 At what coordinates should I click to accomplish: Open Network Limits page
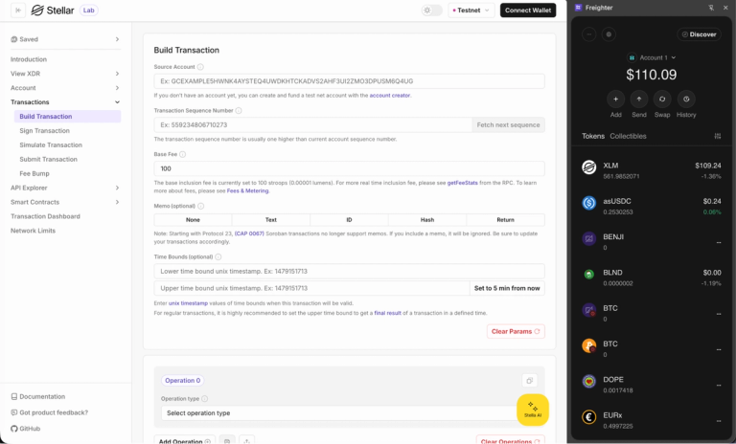tap(33, 231)
